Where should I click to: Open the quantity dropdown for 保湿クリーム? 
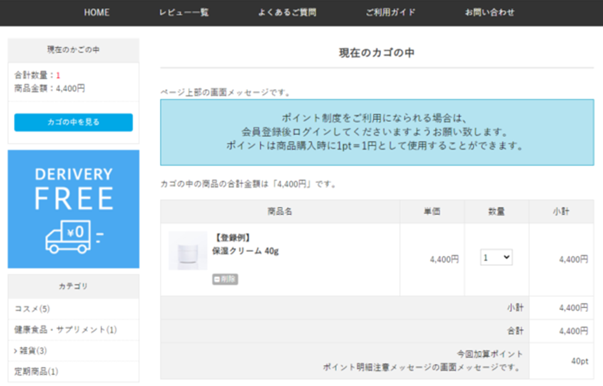pos(497,258)
